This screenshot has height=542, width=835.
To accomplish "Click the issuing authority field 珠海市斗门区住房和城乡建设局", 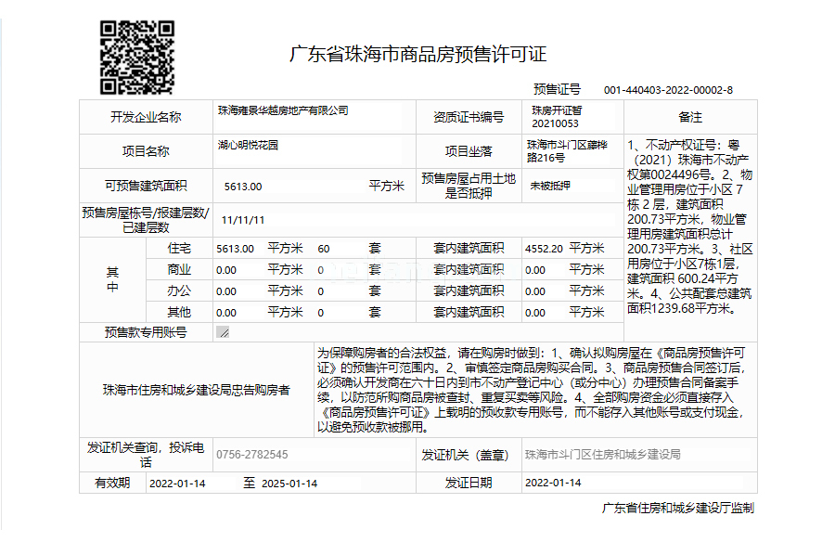I will coord(638,455).
